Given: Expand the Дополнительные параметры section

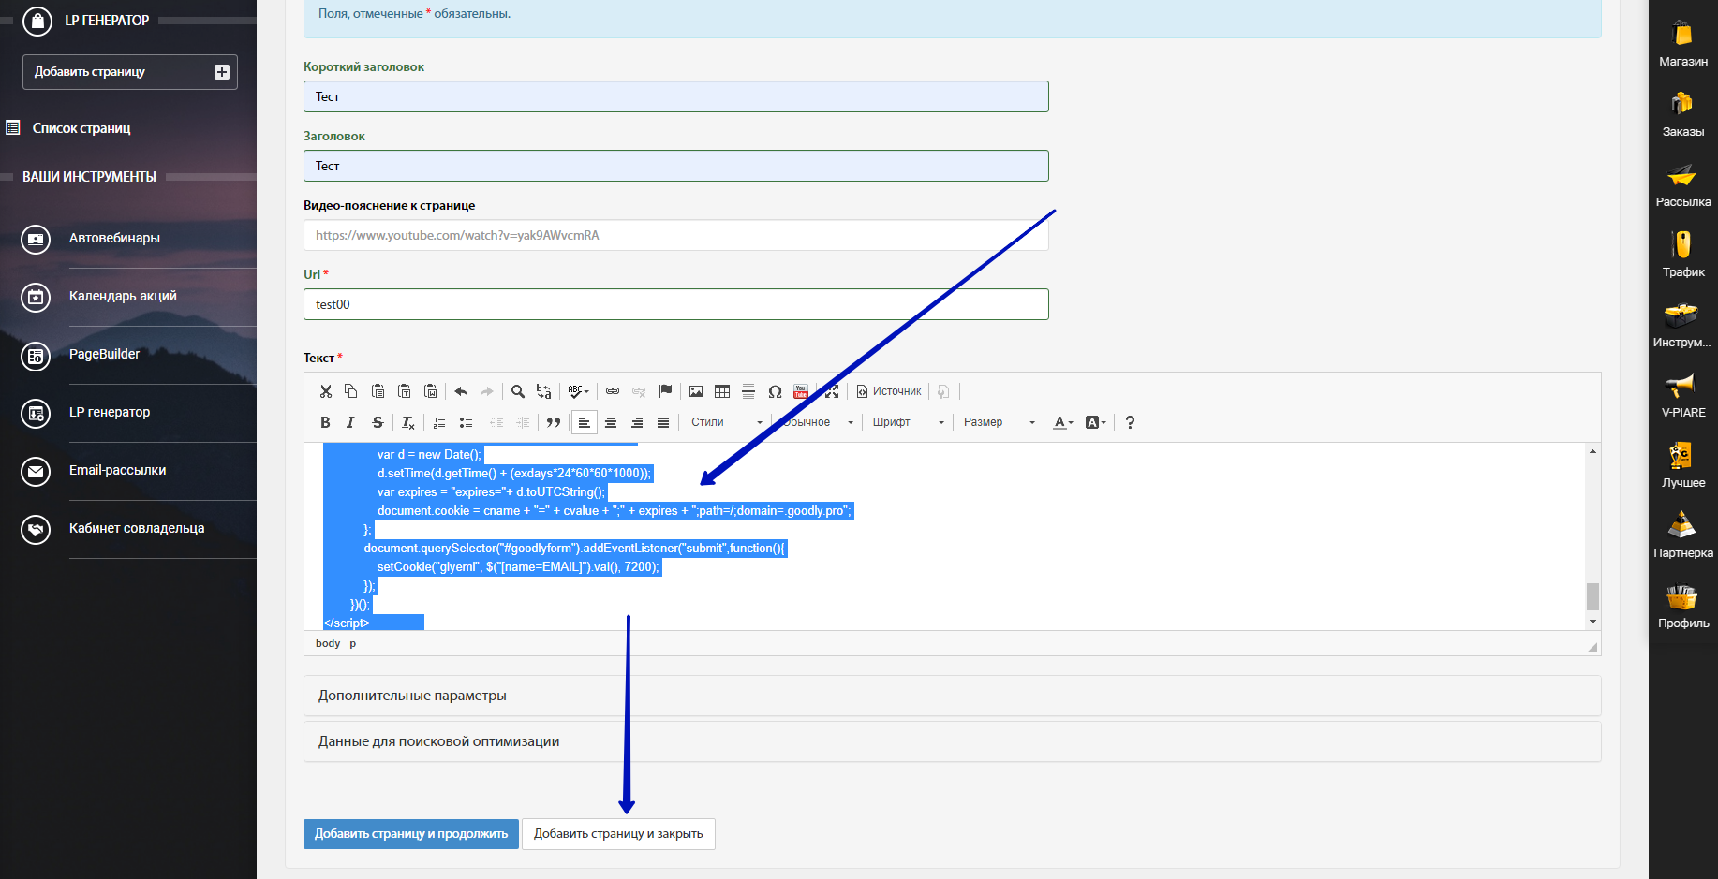Looking at the screenshot, I should [952, 696].
